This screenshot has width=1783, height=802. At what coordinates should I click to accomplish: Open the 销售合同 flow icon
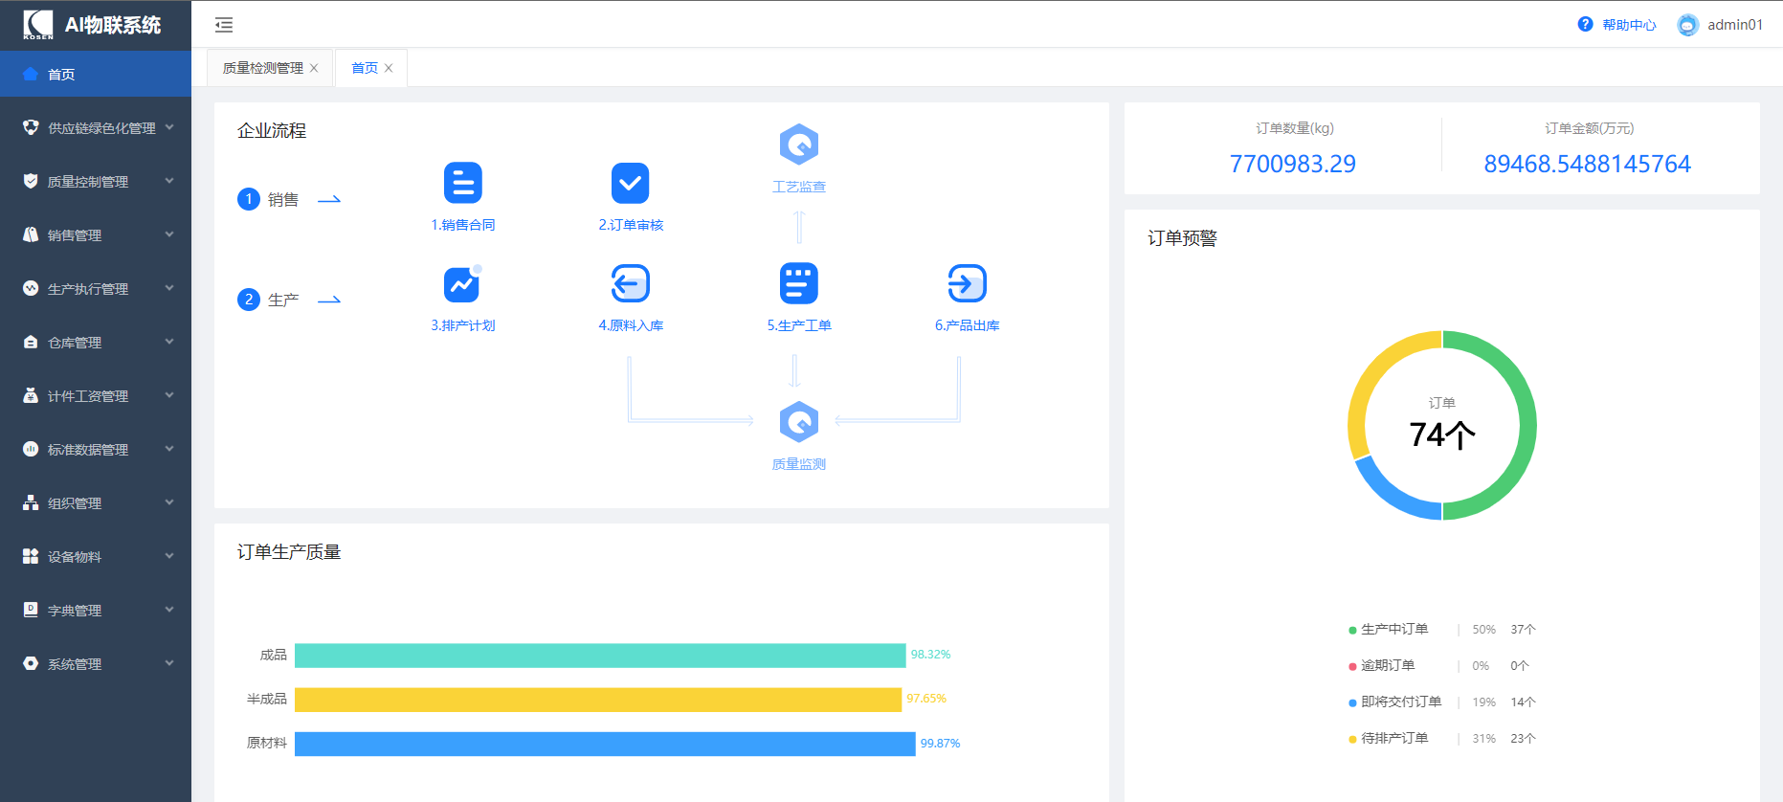[x=463, y=183]
